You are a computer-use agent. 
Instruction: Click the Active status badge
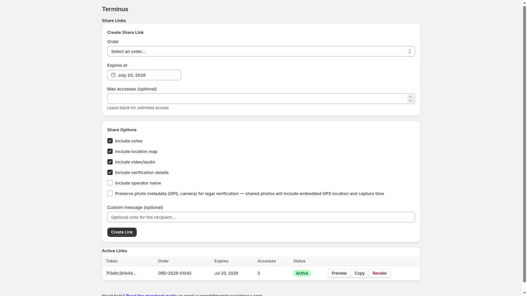pos(302,273)
